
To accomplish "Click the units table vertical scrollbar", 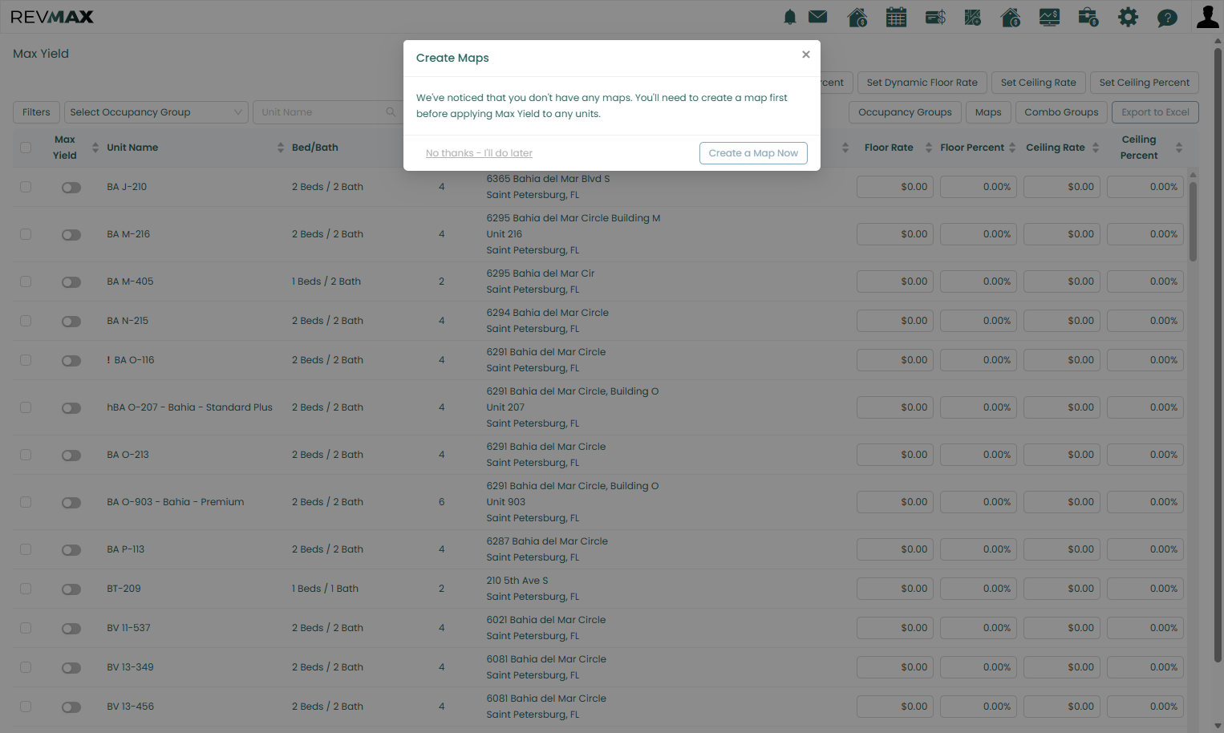I will coord(1193,222).
